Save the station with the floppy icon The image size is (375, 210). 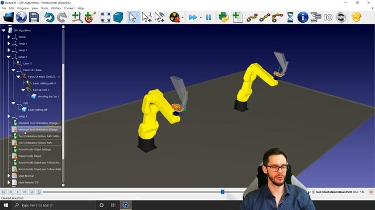(x=34, y=17)
